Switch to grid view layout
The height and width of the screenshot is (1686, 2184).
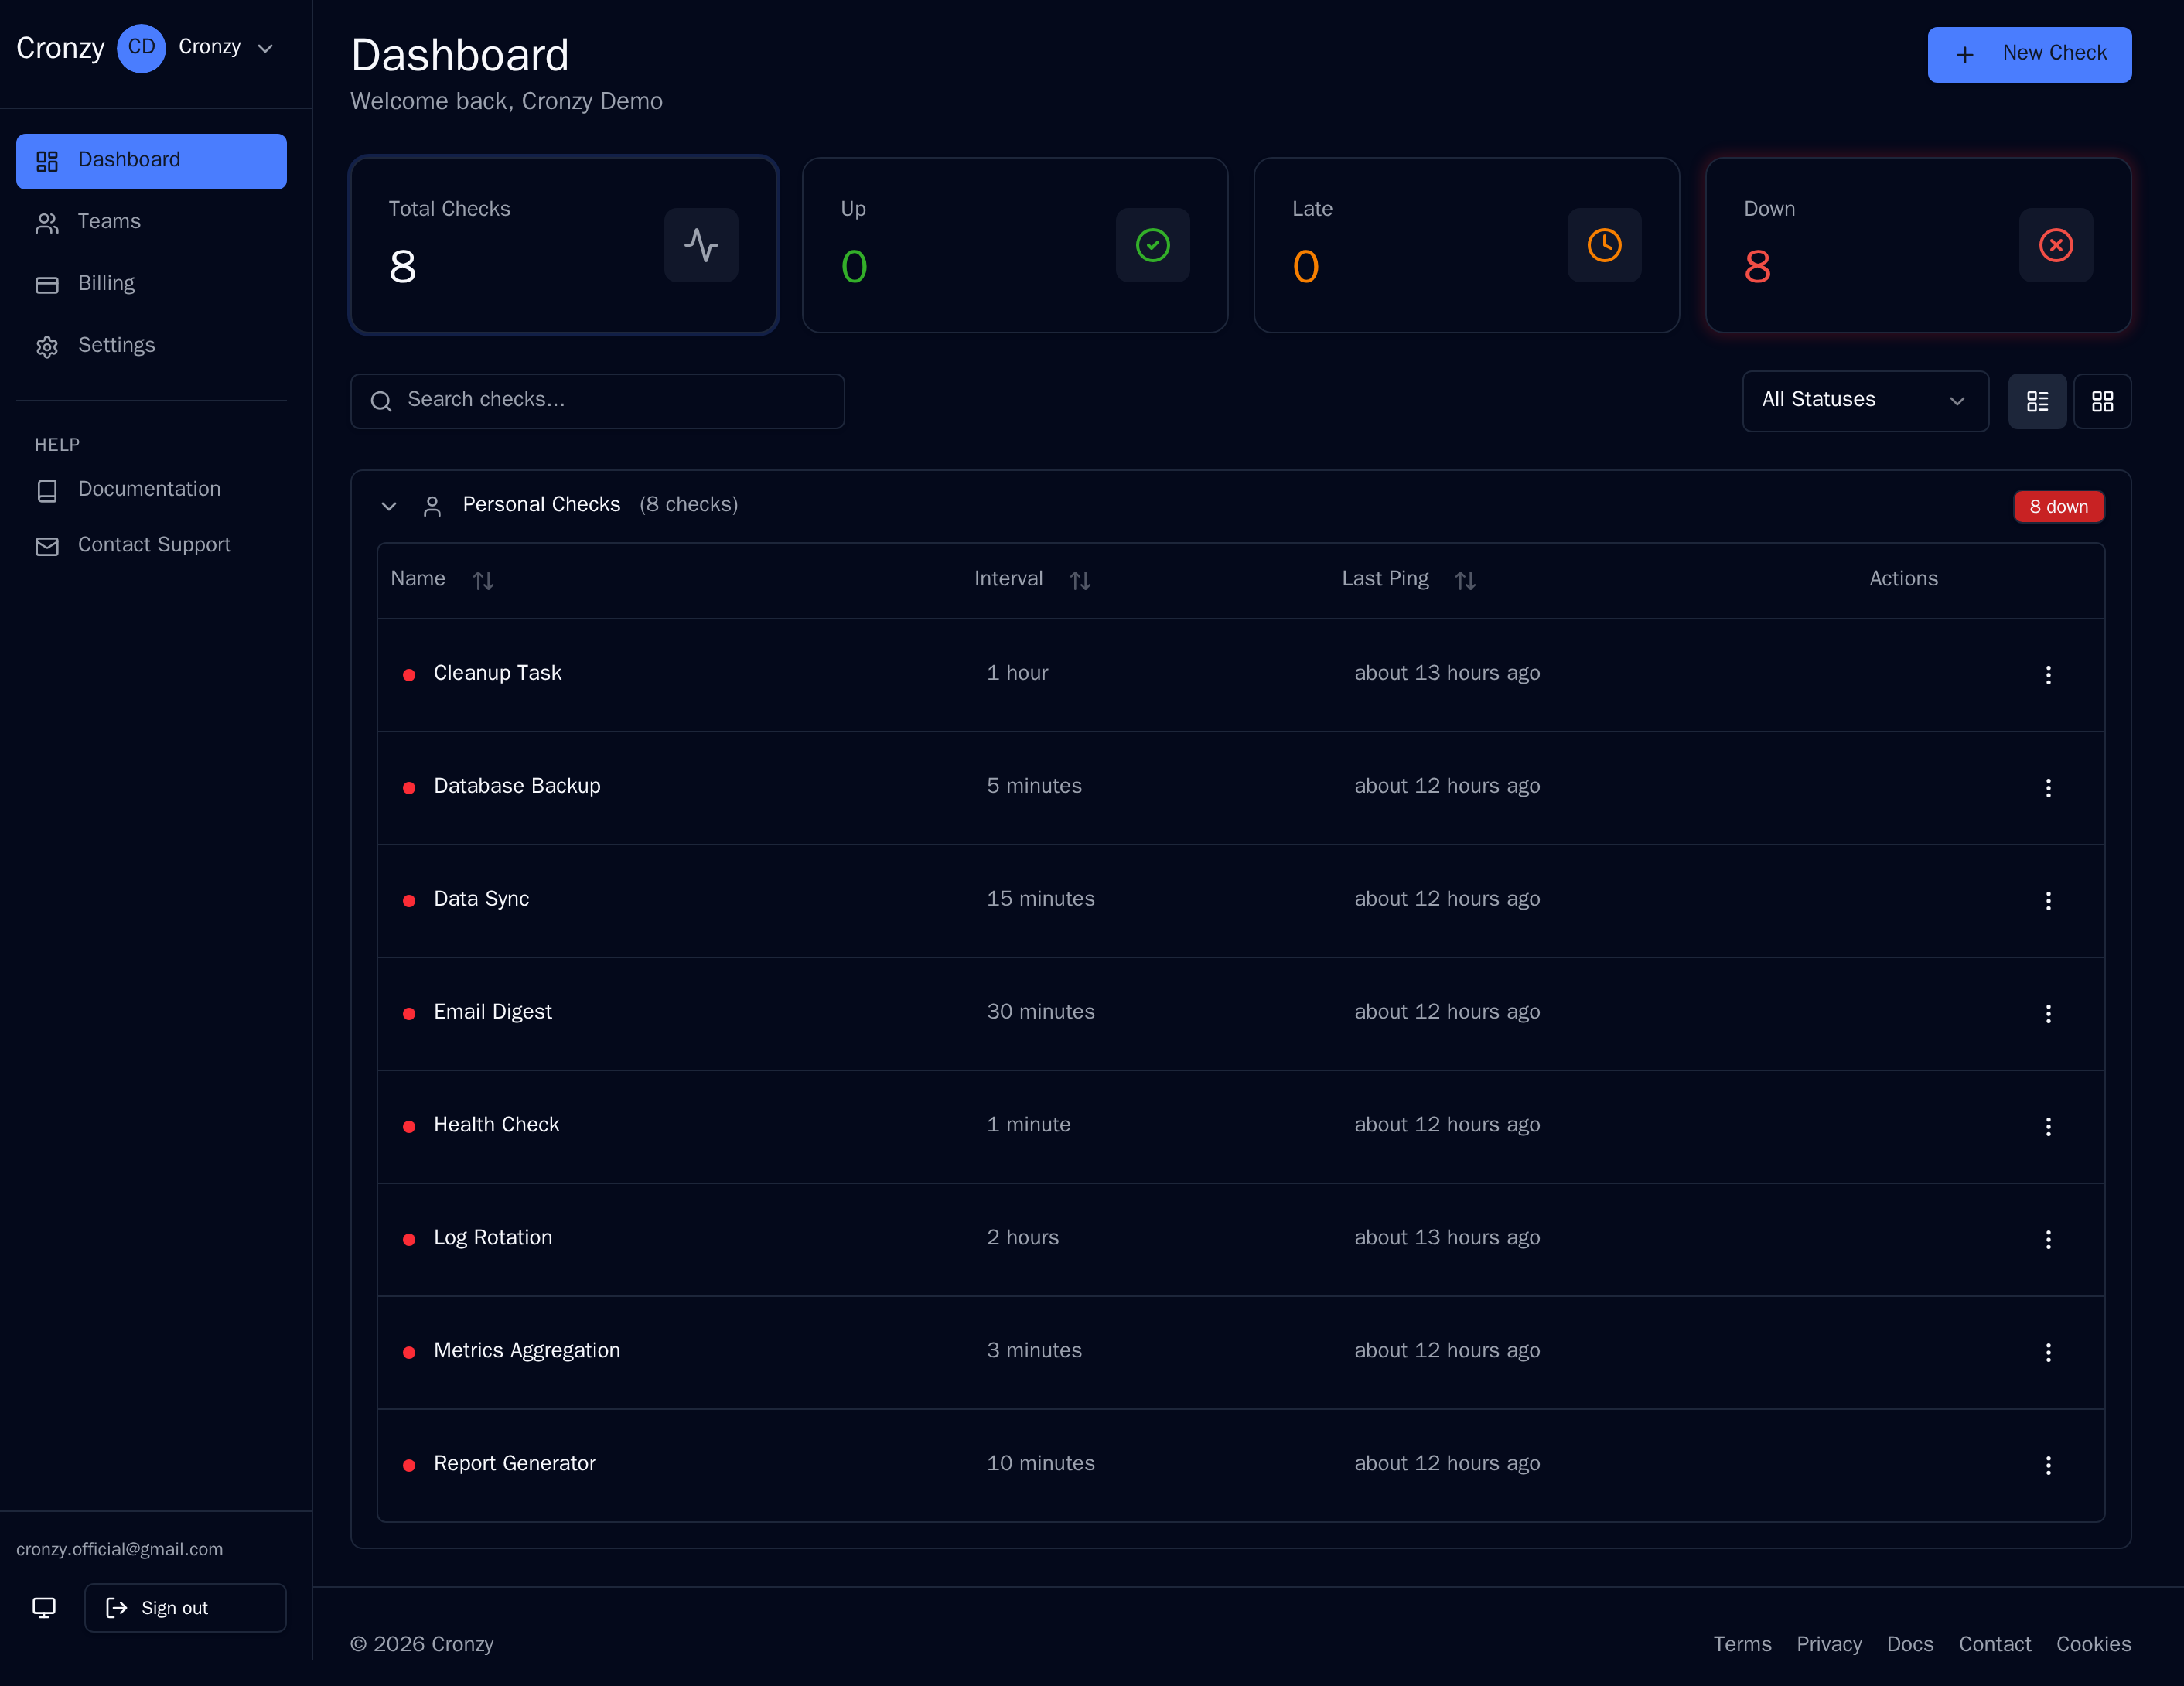pyautogui.click(x=2102, y=401)
